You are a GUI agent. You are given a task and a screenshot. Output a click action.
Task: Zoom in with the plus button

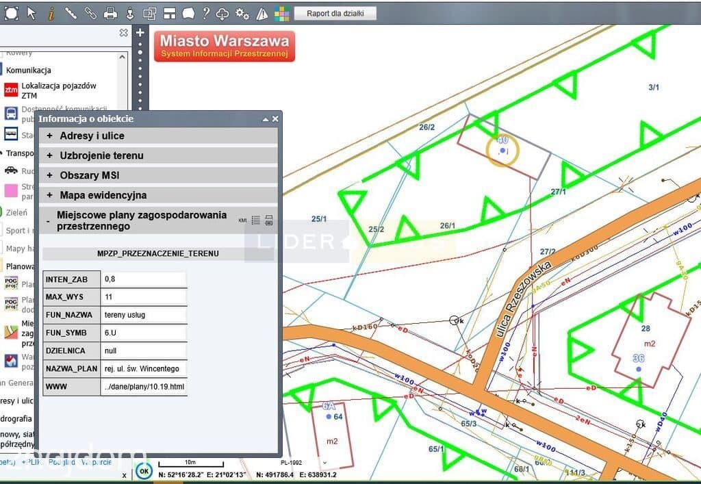coord(140,32)
